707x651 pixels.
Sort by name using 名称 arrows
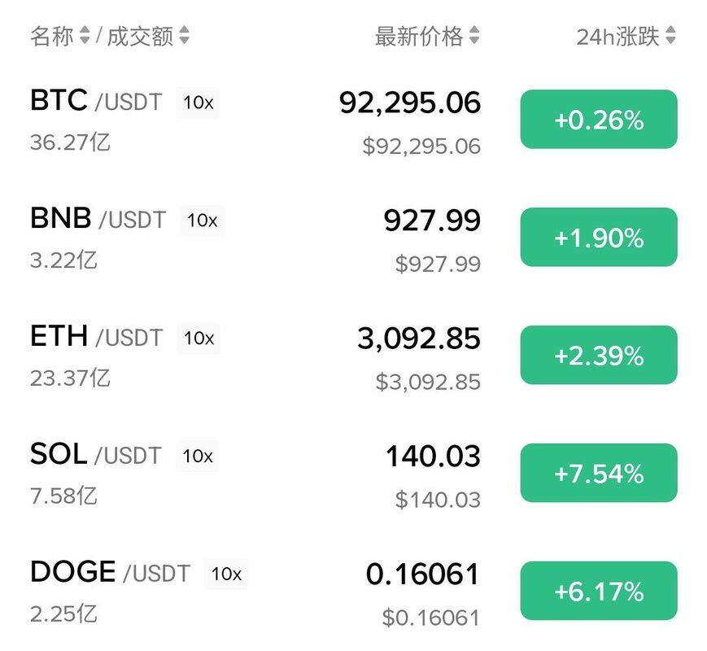coord(85,36)
